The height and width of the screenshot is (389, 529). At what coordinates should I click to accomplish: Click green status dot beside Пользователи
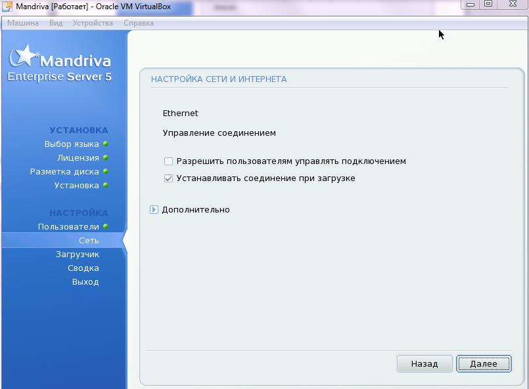(106, 226)
